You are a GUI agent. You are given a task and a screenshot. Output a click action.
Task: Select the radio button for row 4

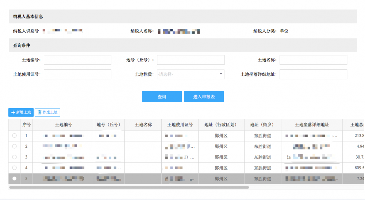tap(15, 167)
